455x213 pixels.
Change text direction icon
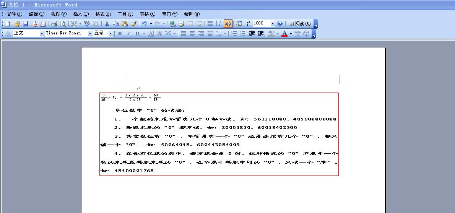point(219,24)
